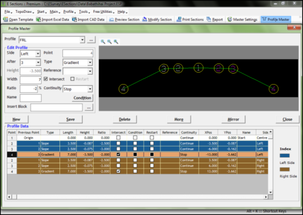Click the Width input field
303x215 pixels.
tap(30, 80)
